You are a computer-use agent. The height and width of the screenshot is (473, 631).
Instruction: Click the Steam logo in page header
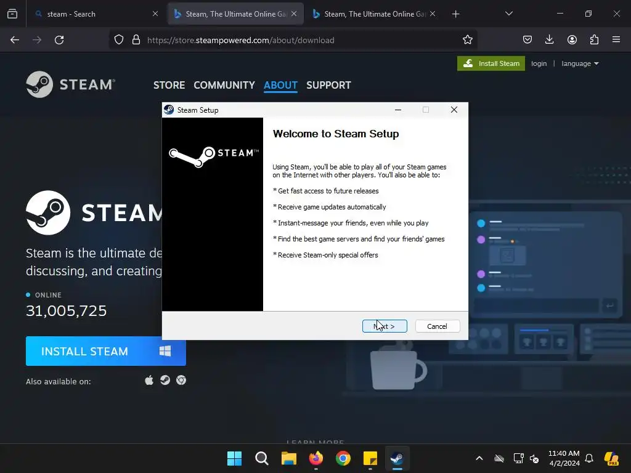pyautogui.click(x=70, y=84)
